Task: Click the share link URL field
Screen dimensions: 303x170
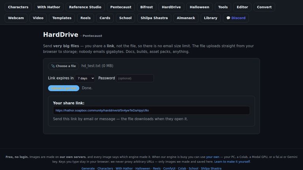Action: (151, 111)
